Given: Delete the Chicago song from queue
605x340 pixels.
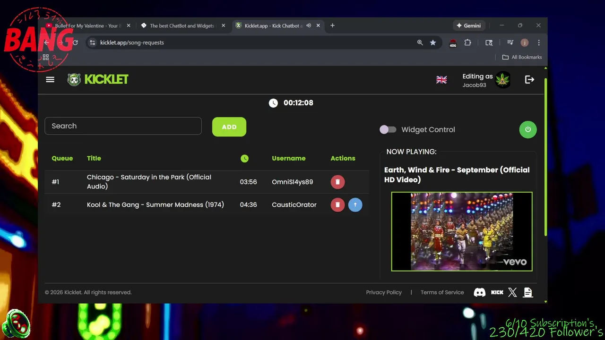Looking at the screenshot, I should click(337, 182).
